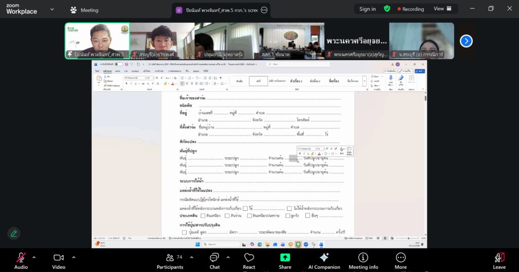Show next participants with right arrow

tap(466, 41)
